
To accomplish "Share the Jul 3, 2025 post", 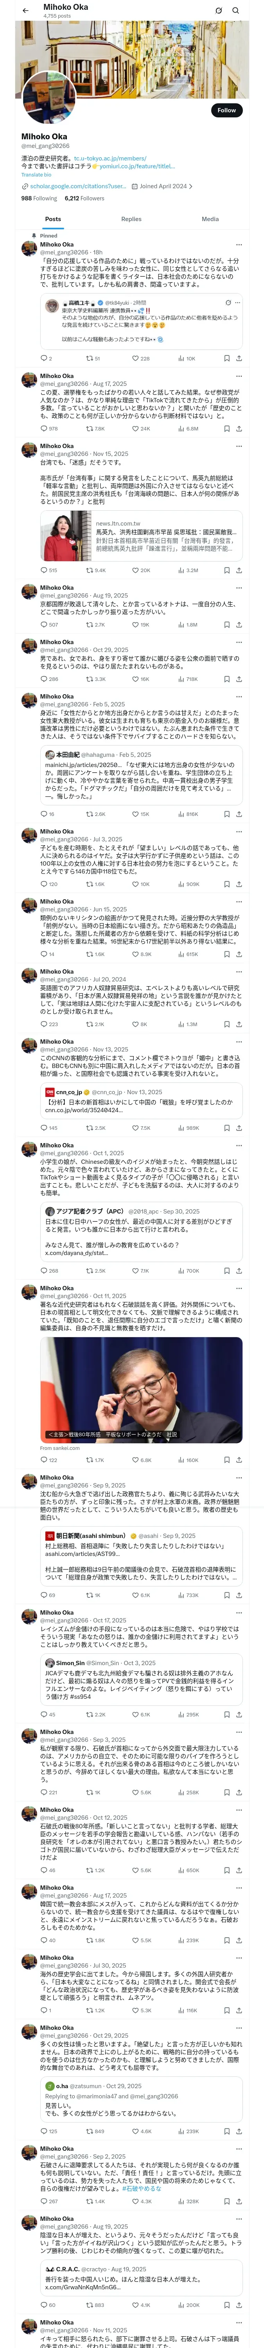I will click(x=239, y=883).
